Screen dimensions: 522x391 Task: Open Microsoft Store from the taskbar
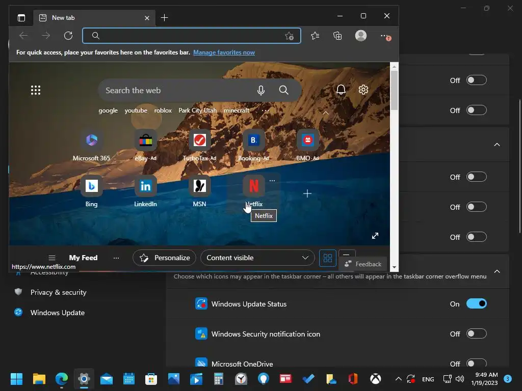tap(151, 379)
